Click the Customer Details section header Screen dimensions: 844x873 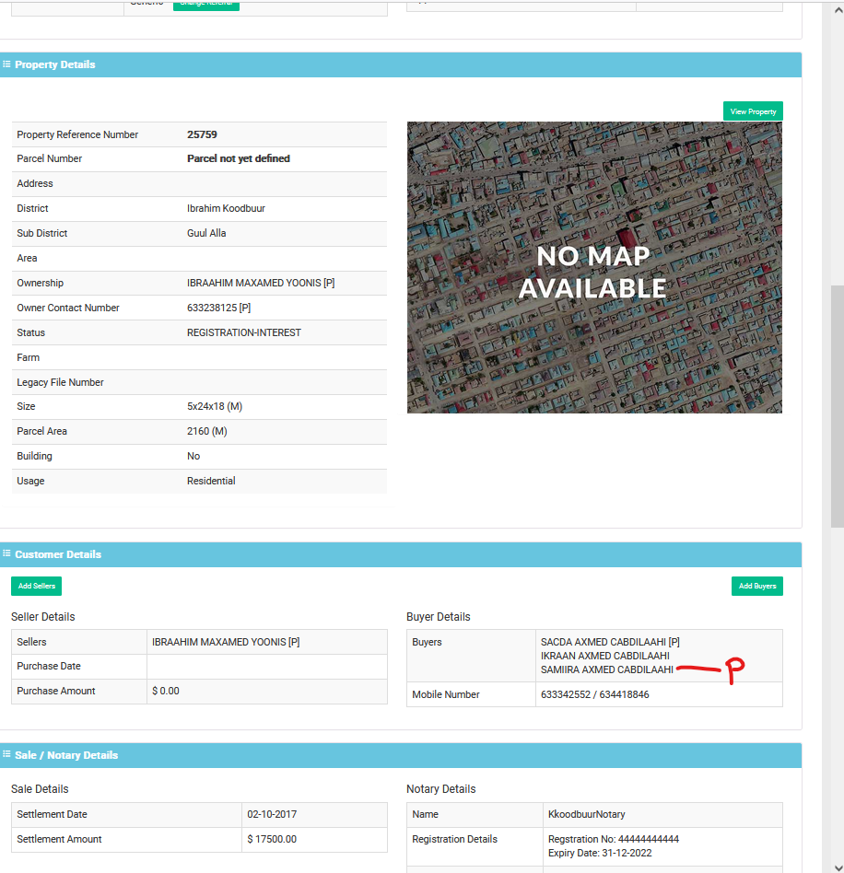click(x=401, y=554)
